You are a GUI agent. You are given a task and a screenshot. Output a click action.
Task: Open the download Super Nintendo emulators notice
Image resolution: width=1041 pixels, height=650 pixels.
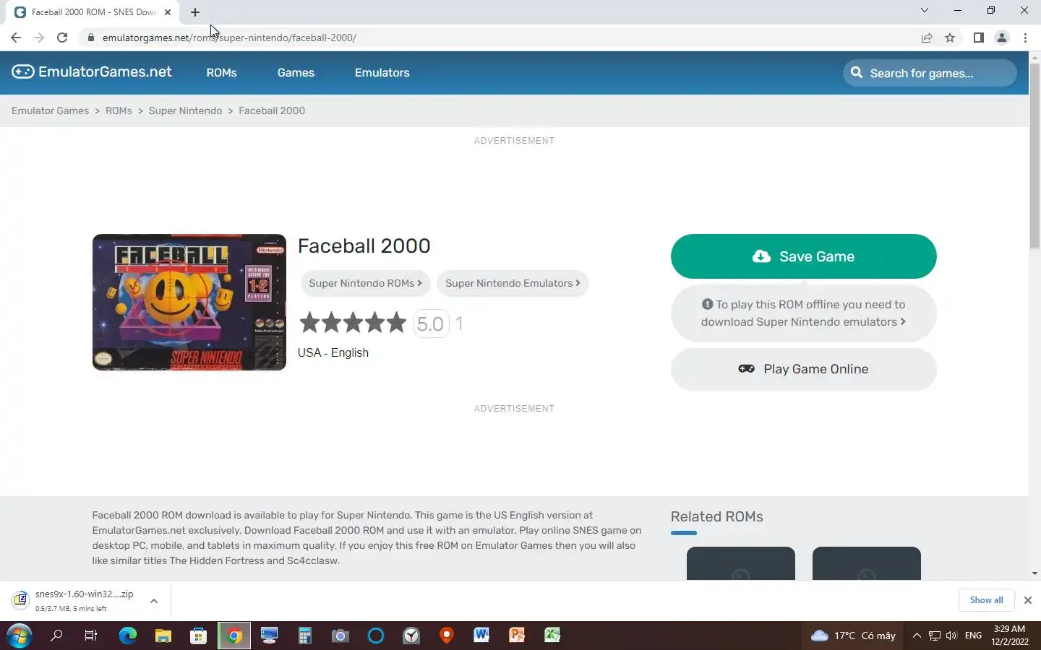[803, 313]
